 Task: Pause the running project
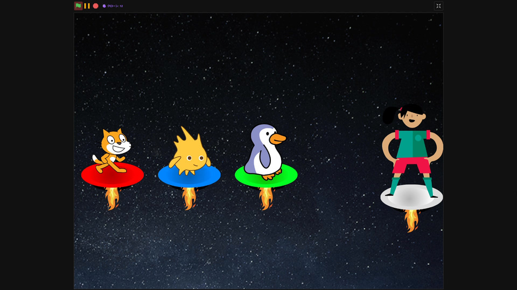pos(87,6)
